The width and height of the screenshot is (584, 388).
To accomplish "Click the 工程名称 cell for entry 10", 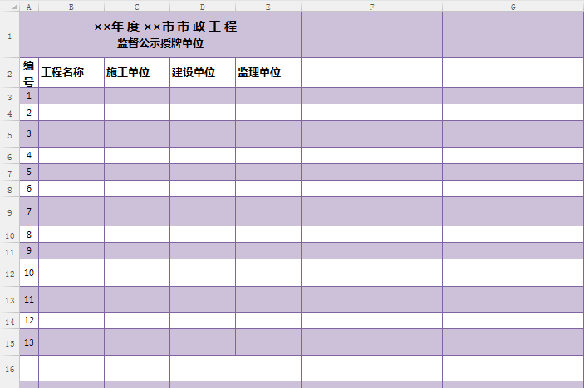I will (x=71, y=273).
